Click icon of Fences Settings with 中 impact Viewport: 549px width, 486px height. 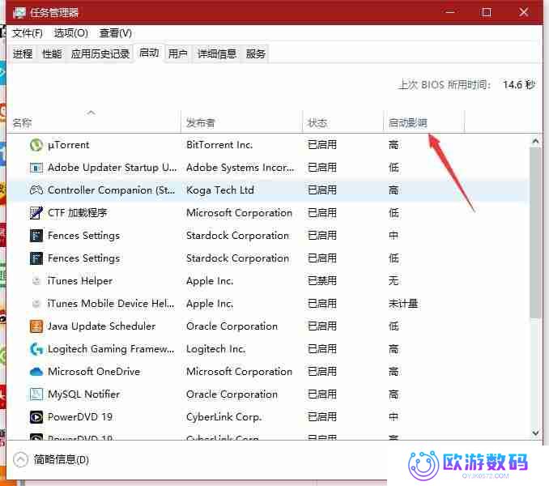pos(36,236)
